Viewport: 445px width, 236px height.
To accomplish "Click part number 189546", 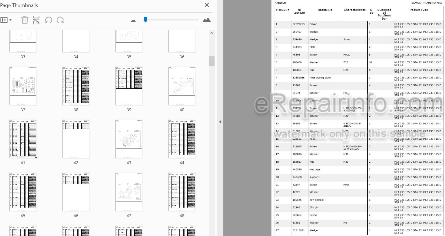I will 297,200.
